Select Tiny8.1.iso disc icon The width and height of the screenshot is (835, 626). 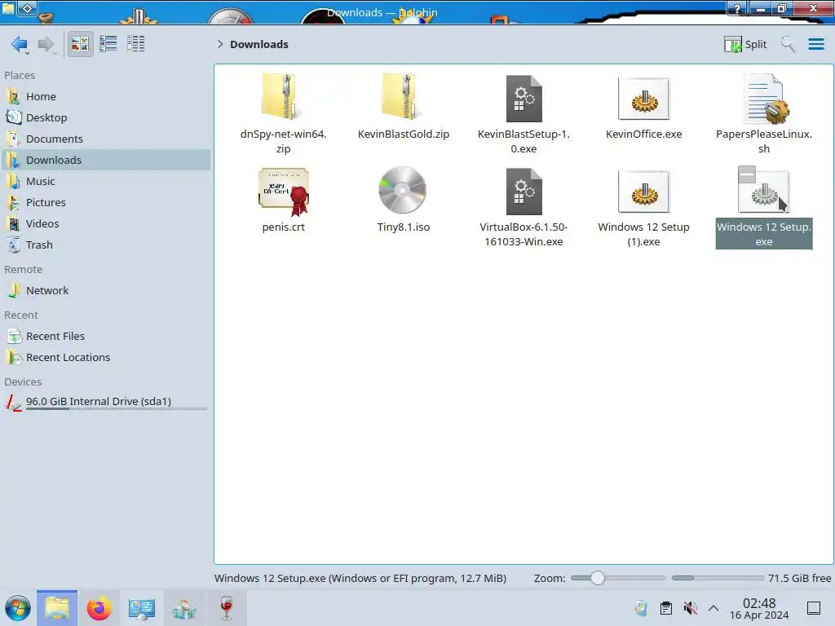tap(403, 190)
